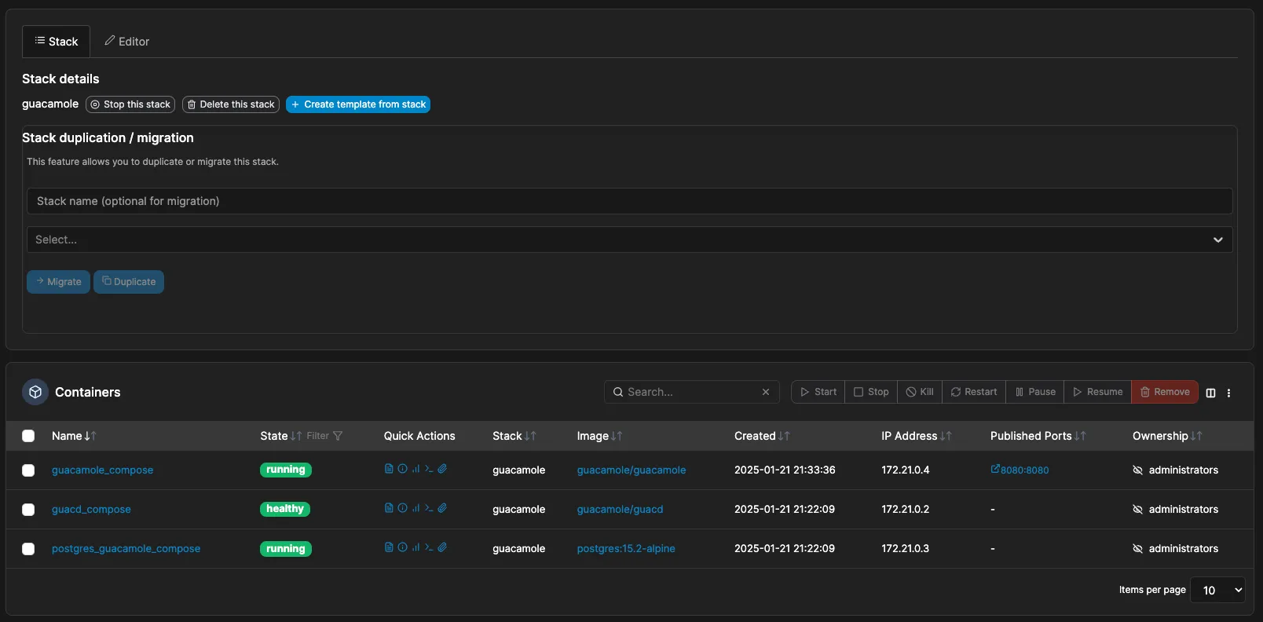Click the State filter funnel icon
The width and height of the screenshot is (1263, 622).
point(338,436)
